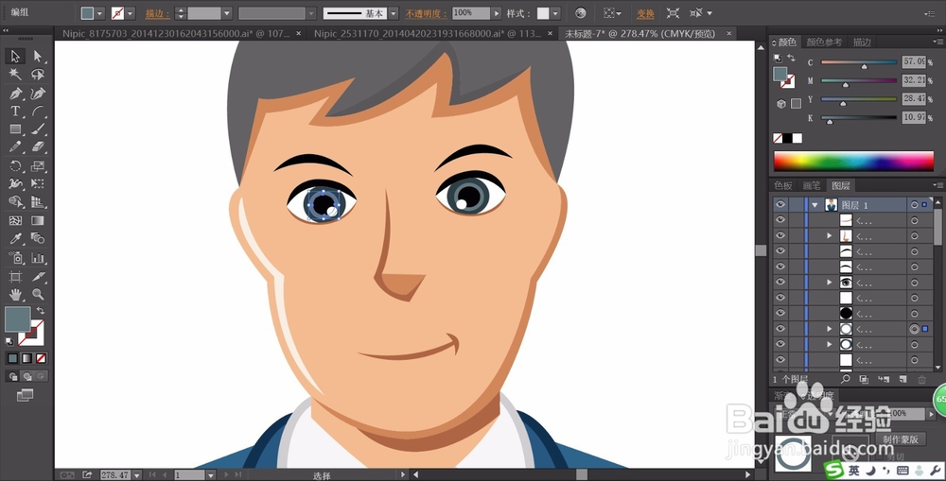Click the 描边 link in control bar
The height and width of the screenshot is (481, 946).
click(157, 13)
